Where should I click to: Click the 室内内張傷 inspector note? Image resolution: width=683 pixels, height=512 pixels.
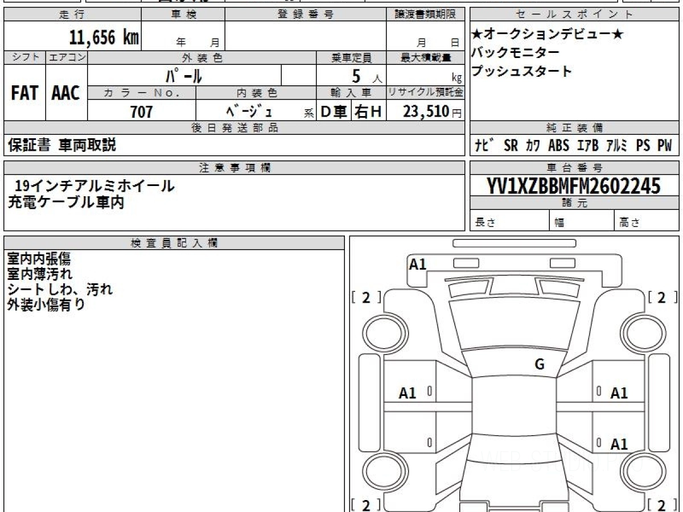[39, 259]
